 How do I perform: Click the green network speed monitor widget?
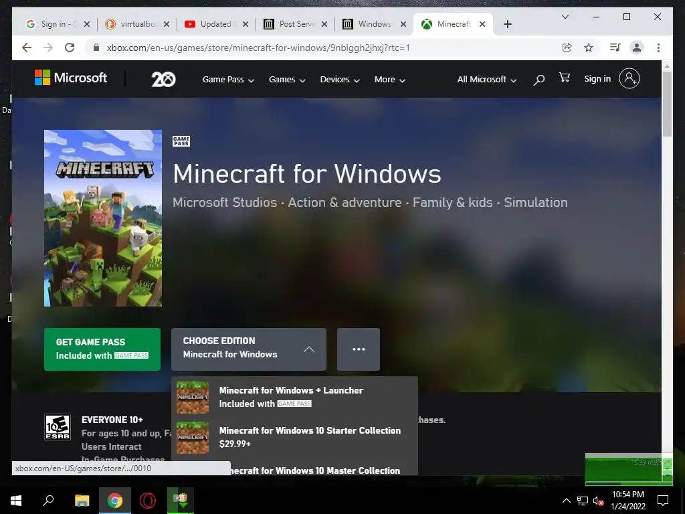[629, 469]
